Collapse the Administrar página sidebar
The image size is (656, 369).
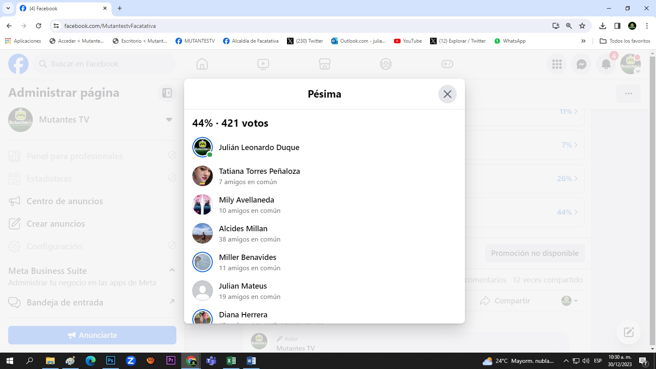pos(167,93)
